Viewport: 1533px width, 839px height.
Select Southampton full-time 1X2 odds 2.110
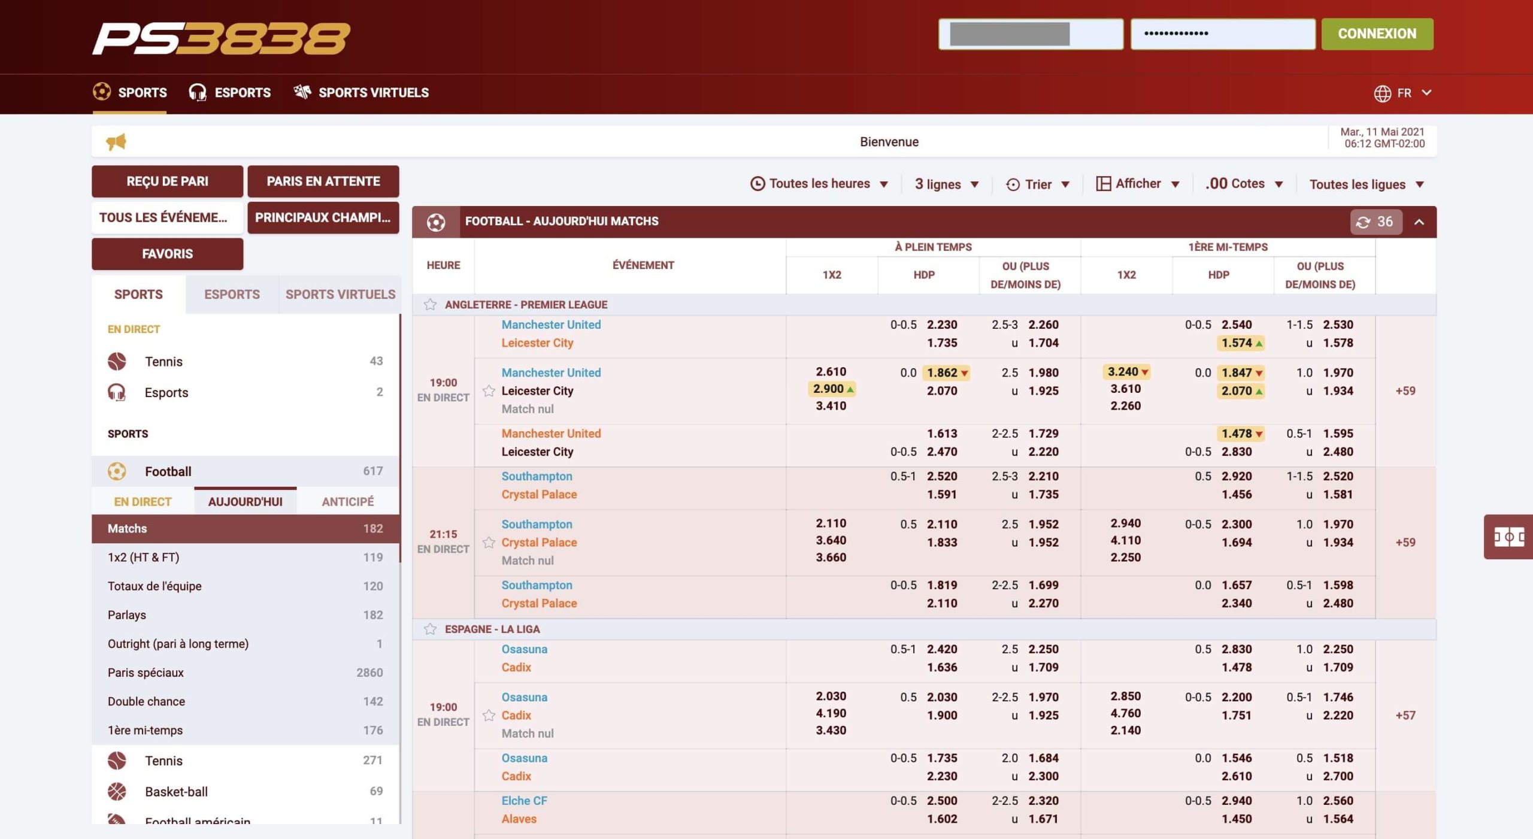point(831,523)
